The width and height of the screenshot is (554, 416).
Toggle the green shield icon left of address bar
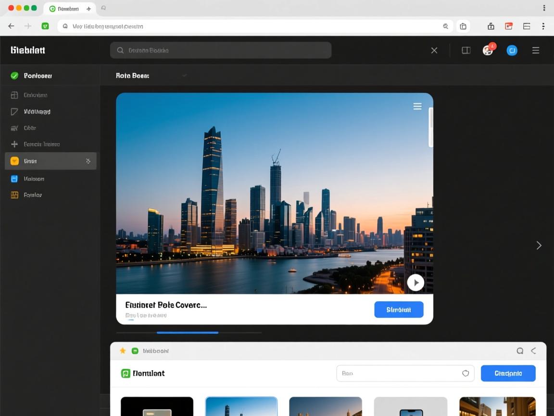click(45, 26)
